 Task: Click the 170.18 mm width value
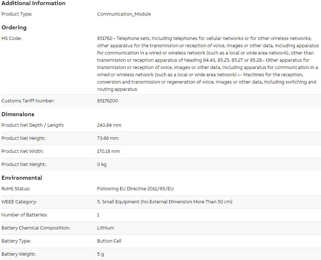(108, 151)
